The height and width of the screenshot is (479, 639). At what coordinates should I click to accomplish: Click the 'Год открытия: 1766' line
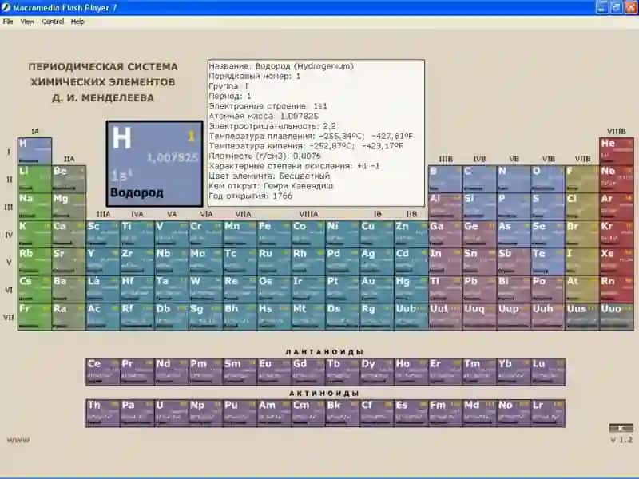[251, 196]
